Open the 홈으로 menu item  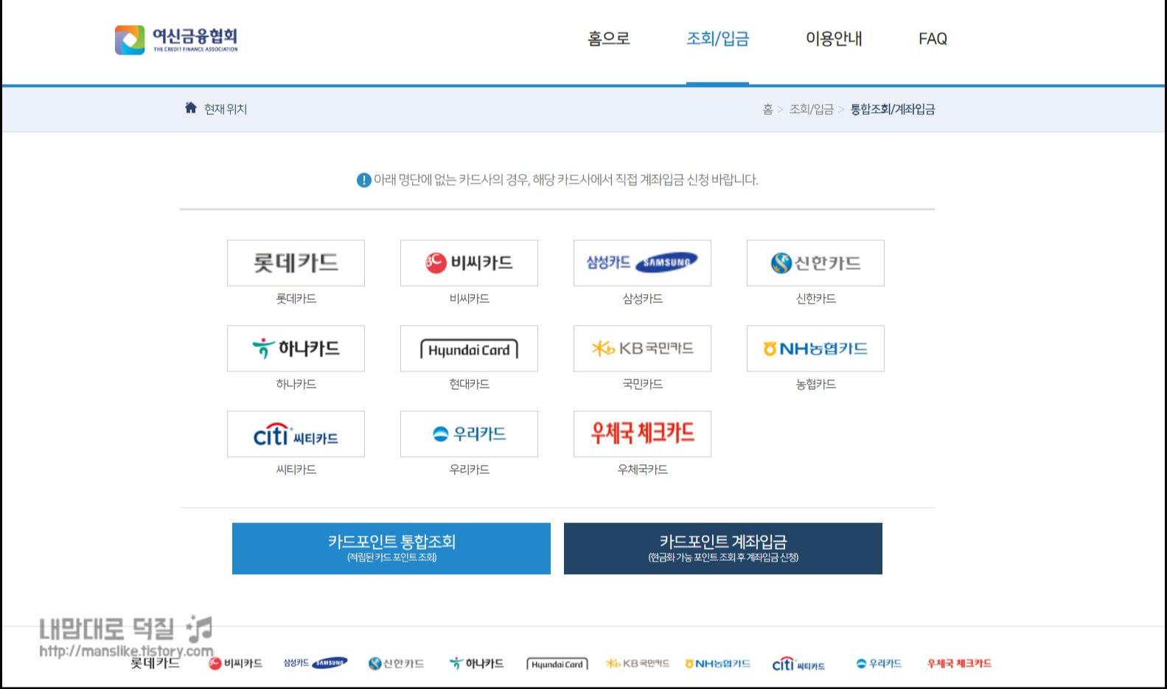point(609,38)
